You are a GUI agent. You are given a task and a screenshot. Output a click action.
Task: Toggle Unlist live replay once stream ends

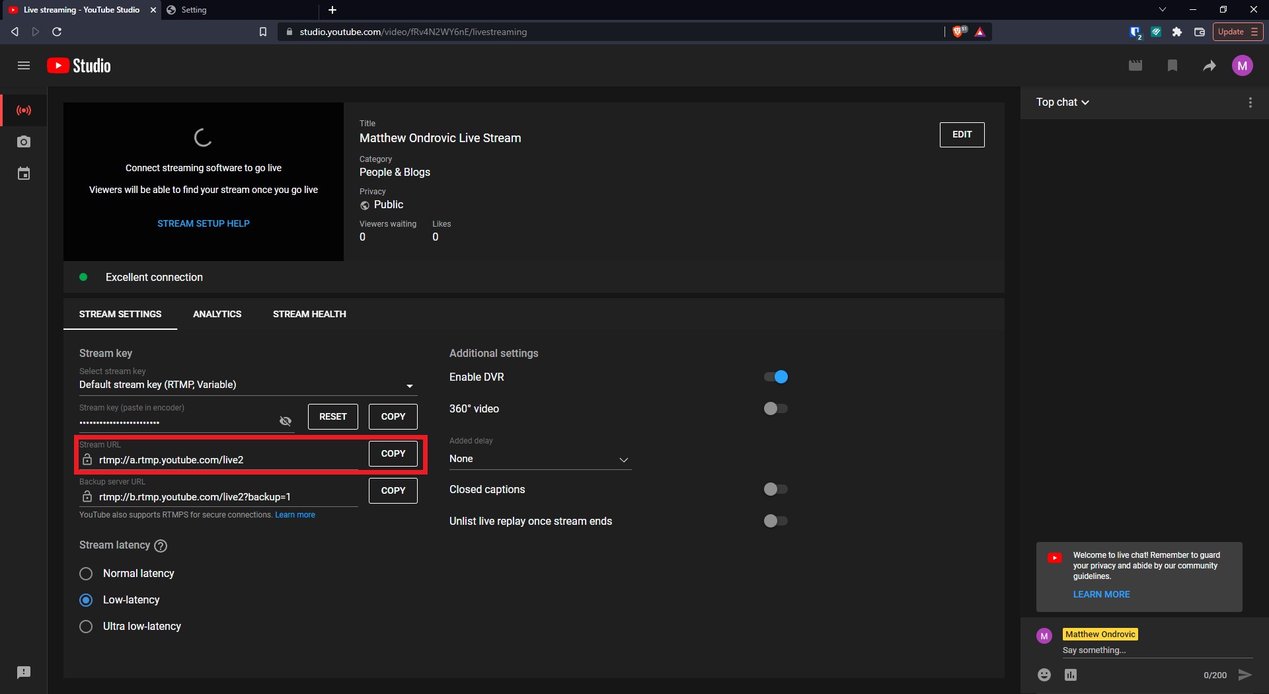coord(776,521)
